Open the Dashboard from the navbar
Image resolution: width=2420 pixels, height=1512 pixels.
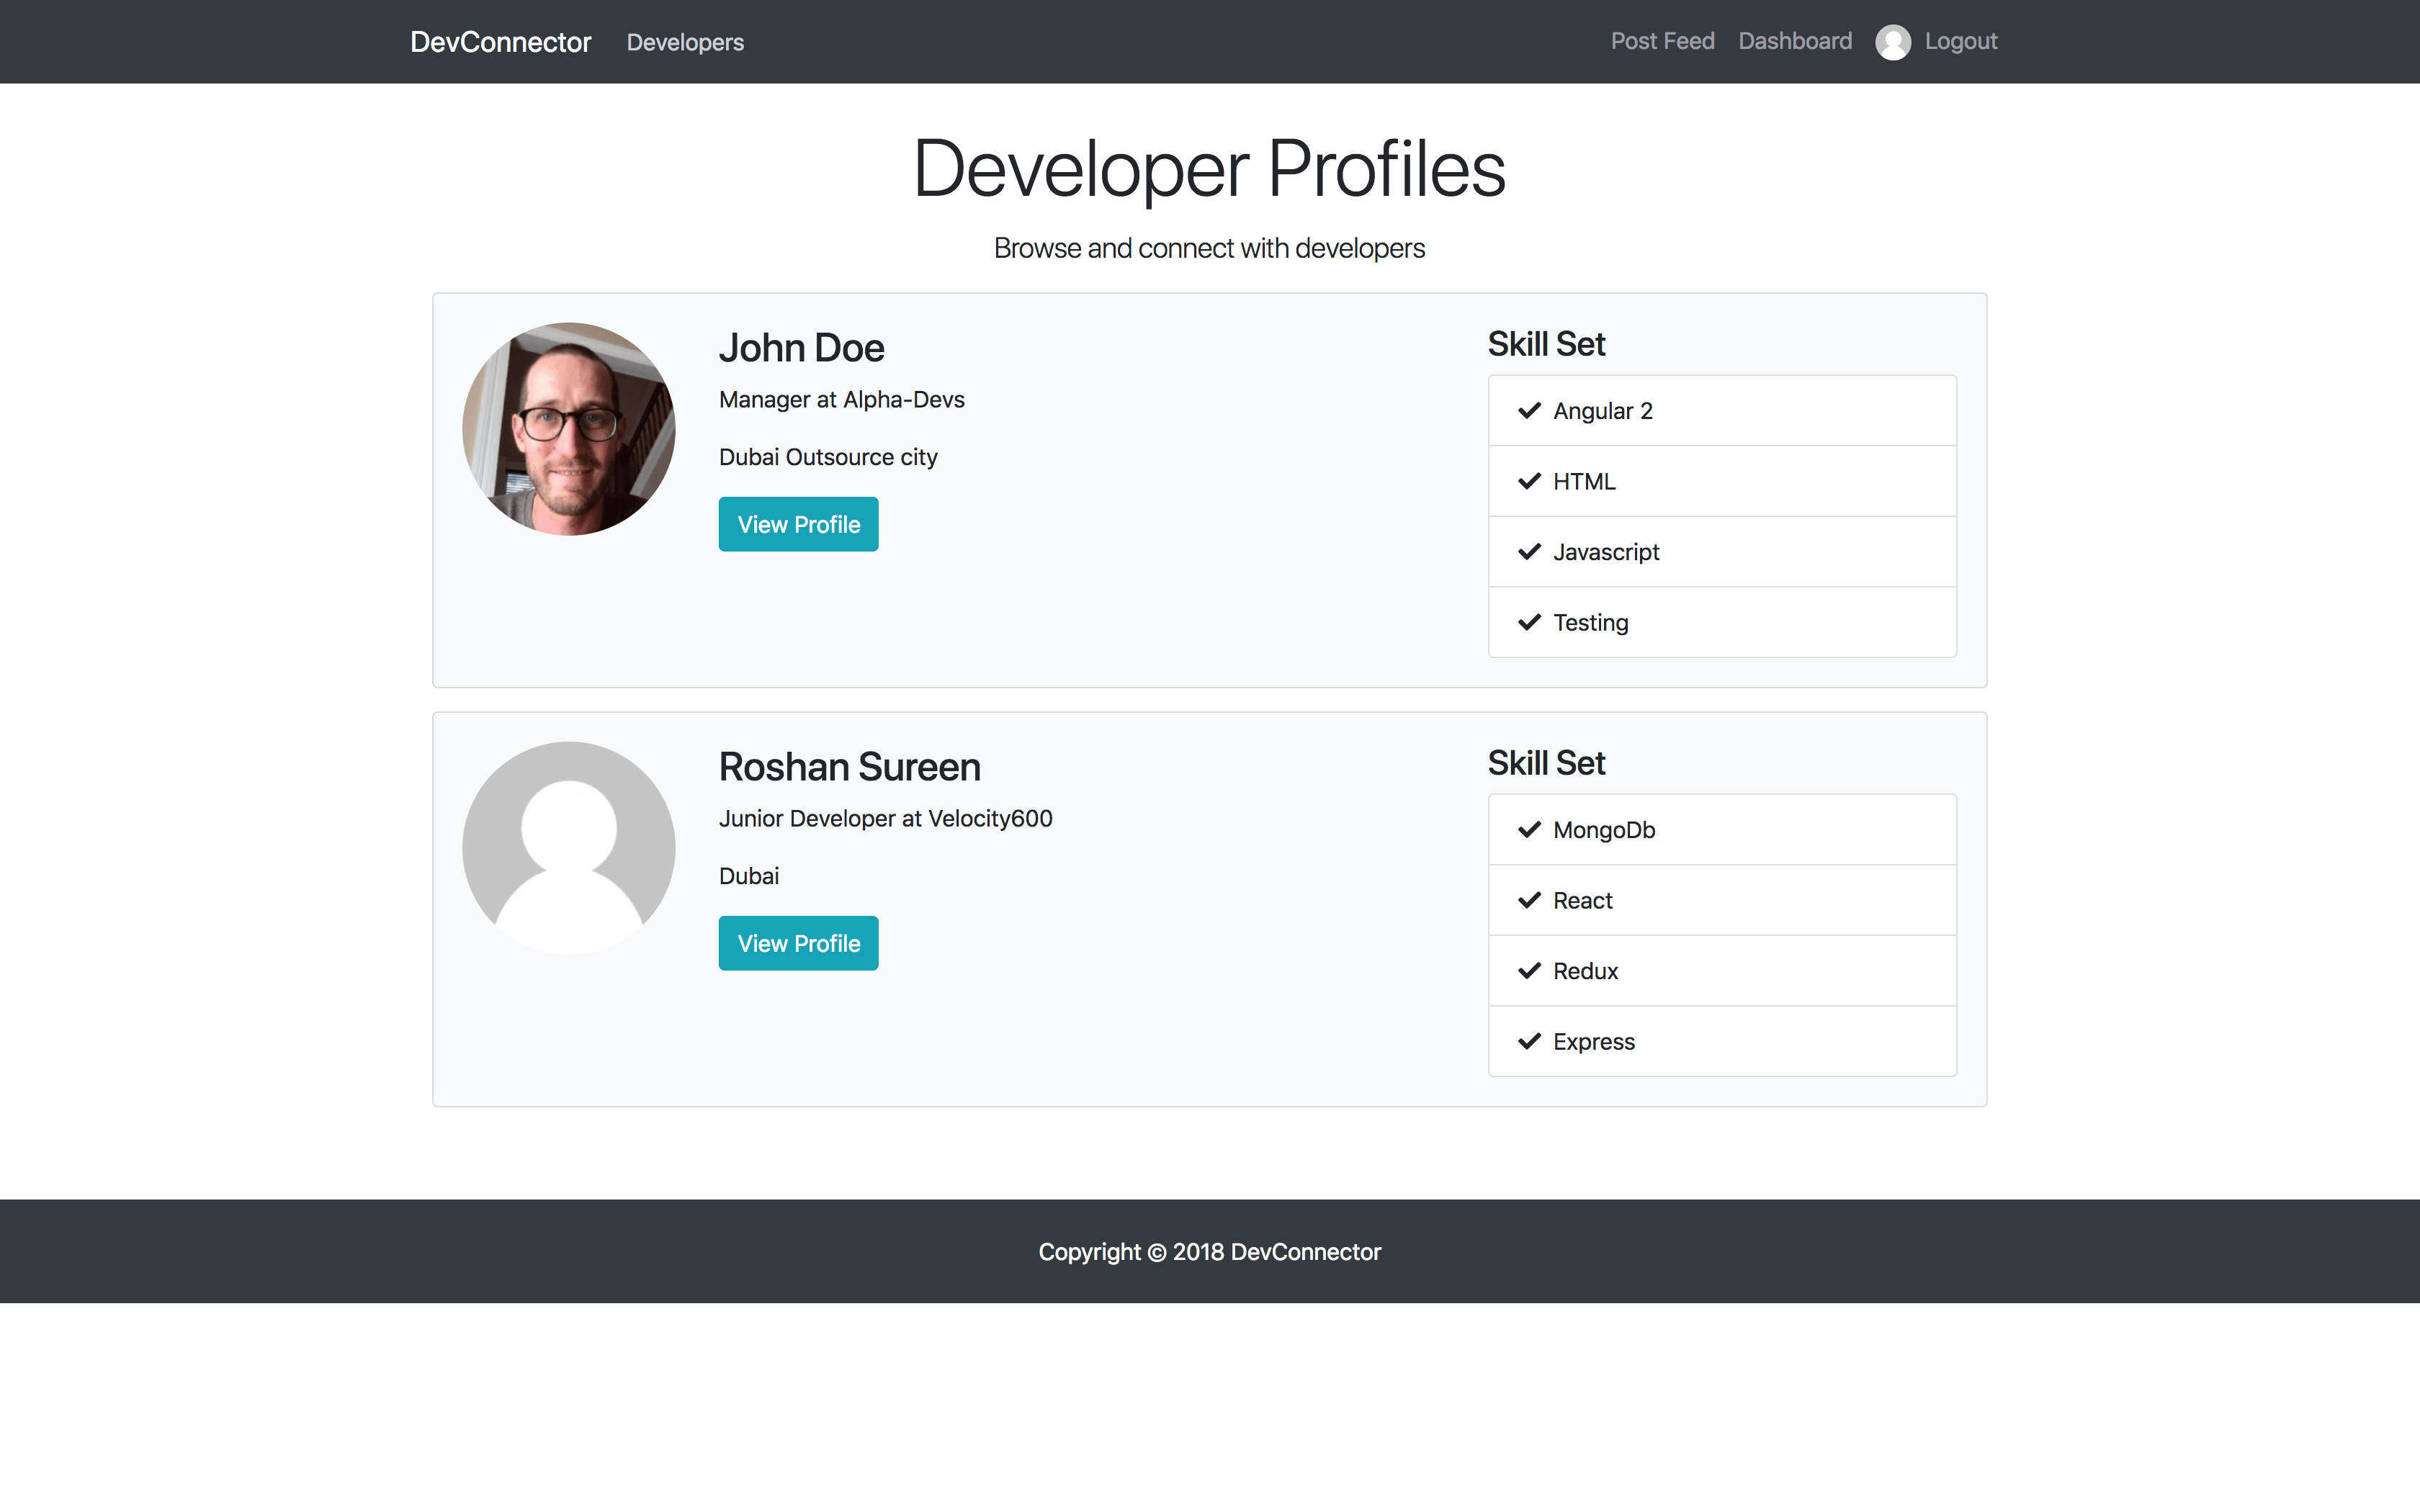point(1795,41)
